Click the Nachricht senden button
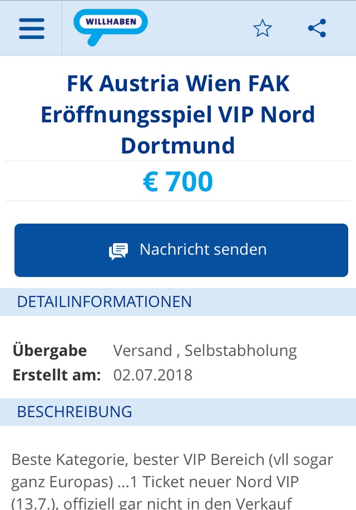The height and width of the screenshot is (510, 356). 181,250
